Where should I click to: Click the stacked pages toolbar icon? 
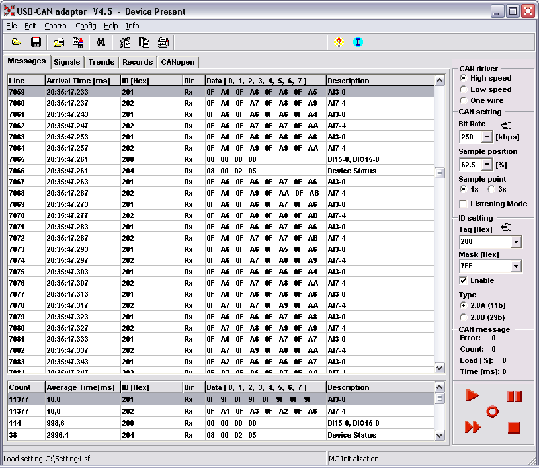tap(144, 42)
